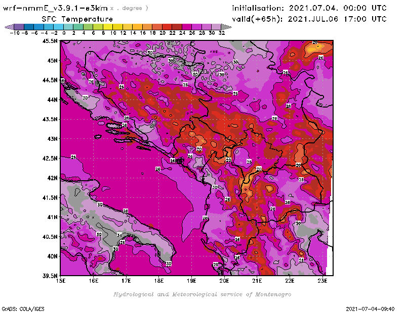Click the '44.5N' latitude label
405x312 pixels.
click(x=50, y=80)
